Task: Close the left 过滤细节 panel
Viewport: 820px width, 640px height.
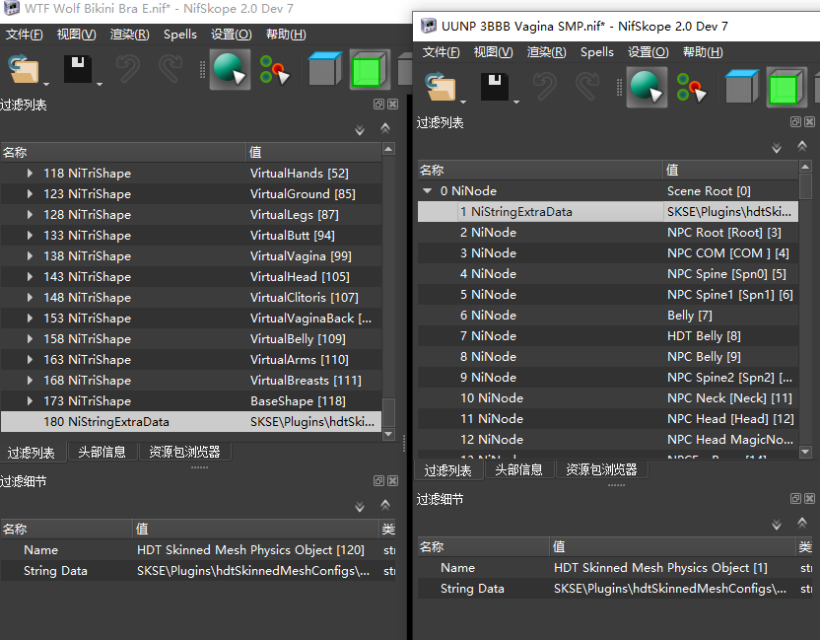Action: tap(392, 481)
